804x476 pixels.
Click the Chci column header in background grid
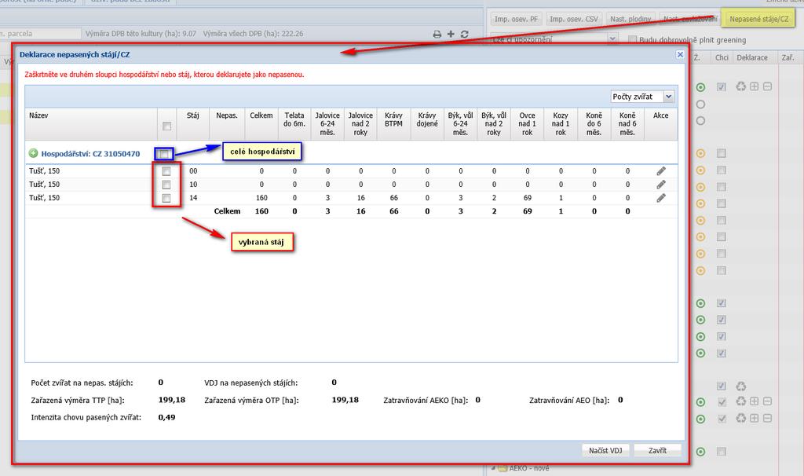click(722, 57)
